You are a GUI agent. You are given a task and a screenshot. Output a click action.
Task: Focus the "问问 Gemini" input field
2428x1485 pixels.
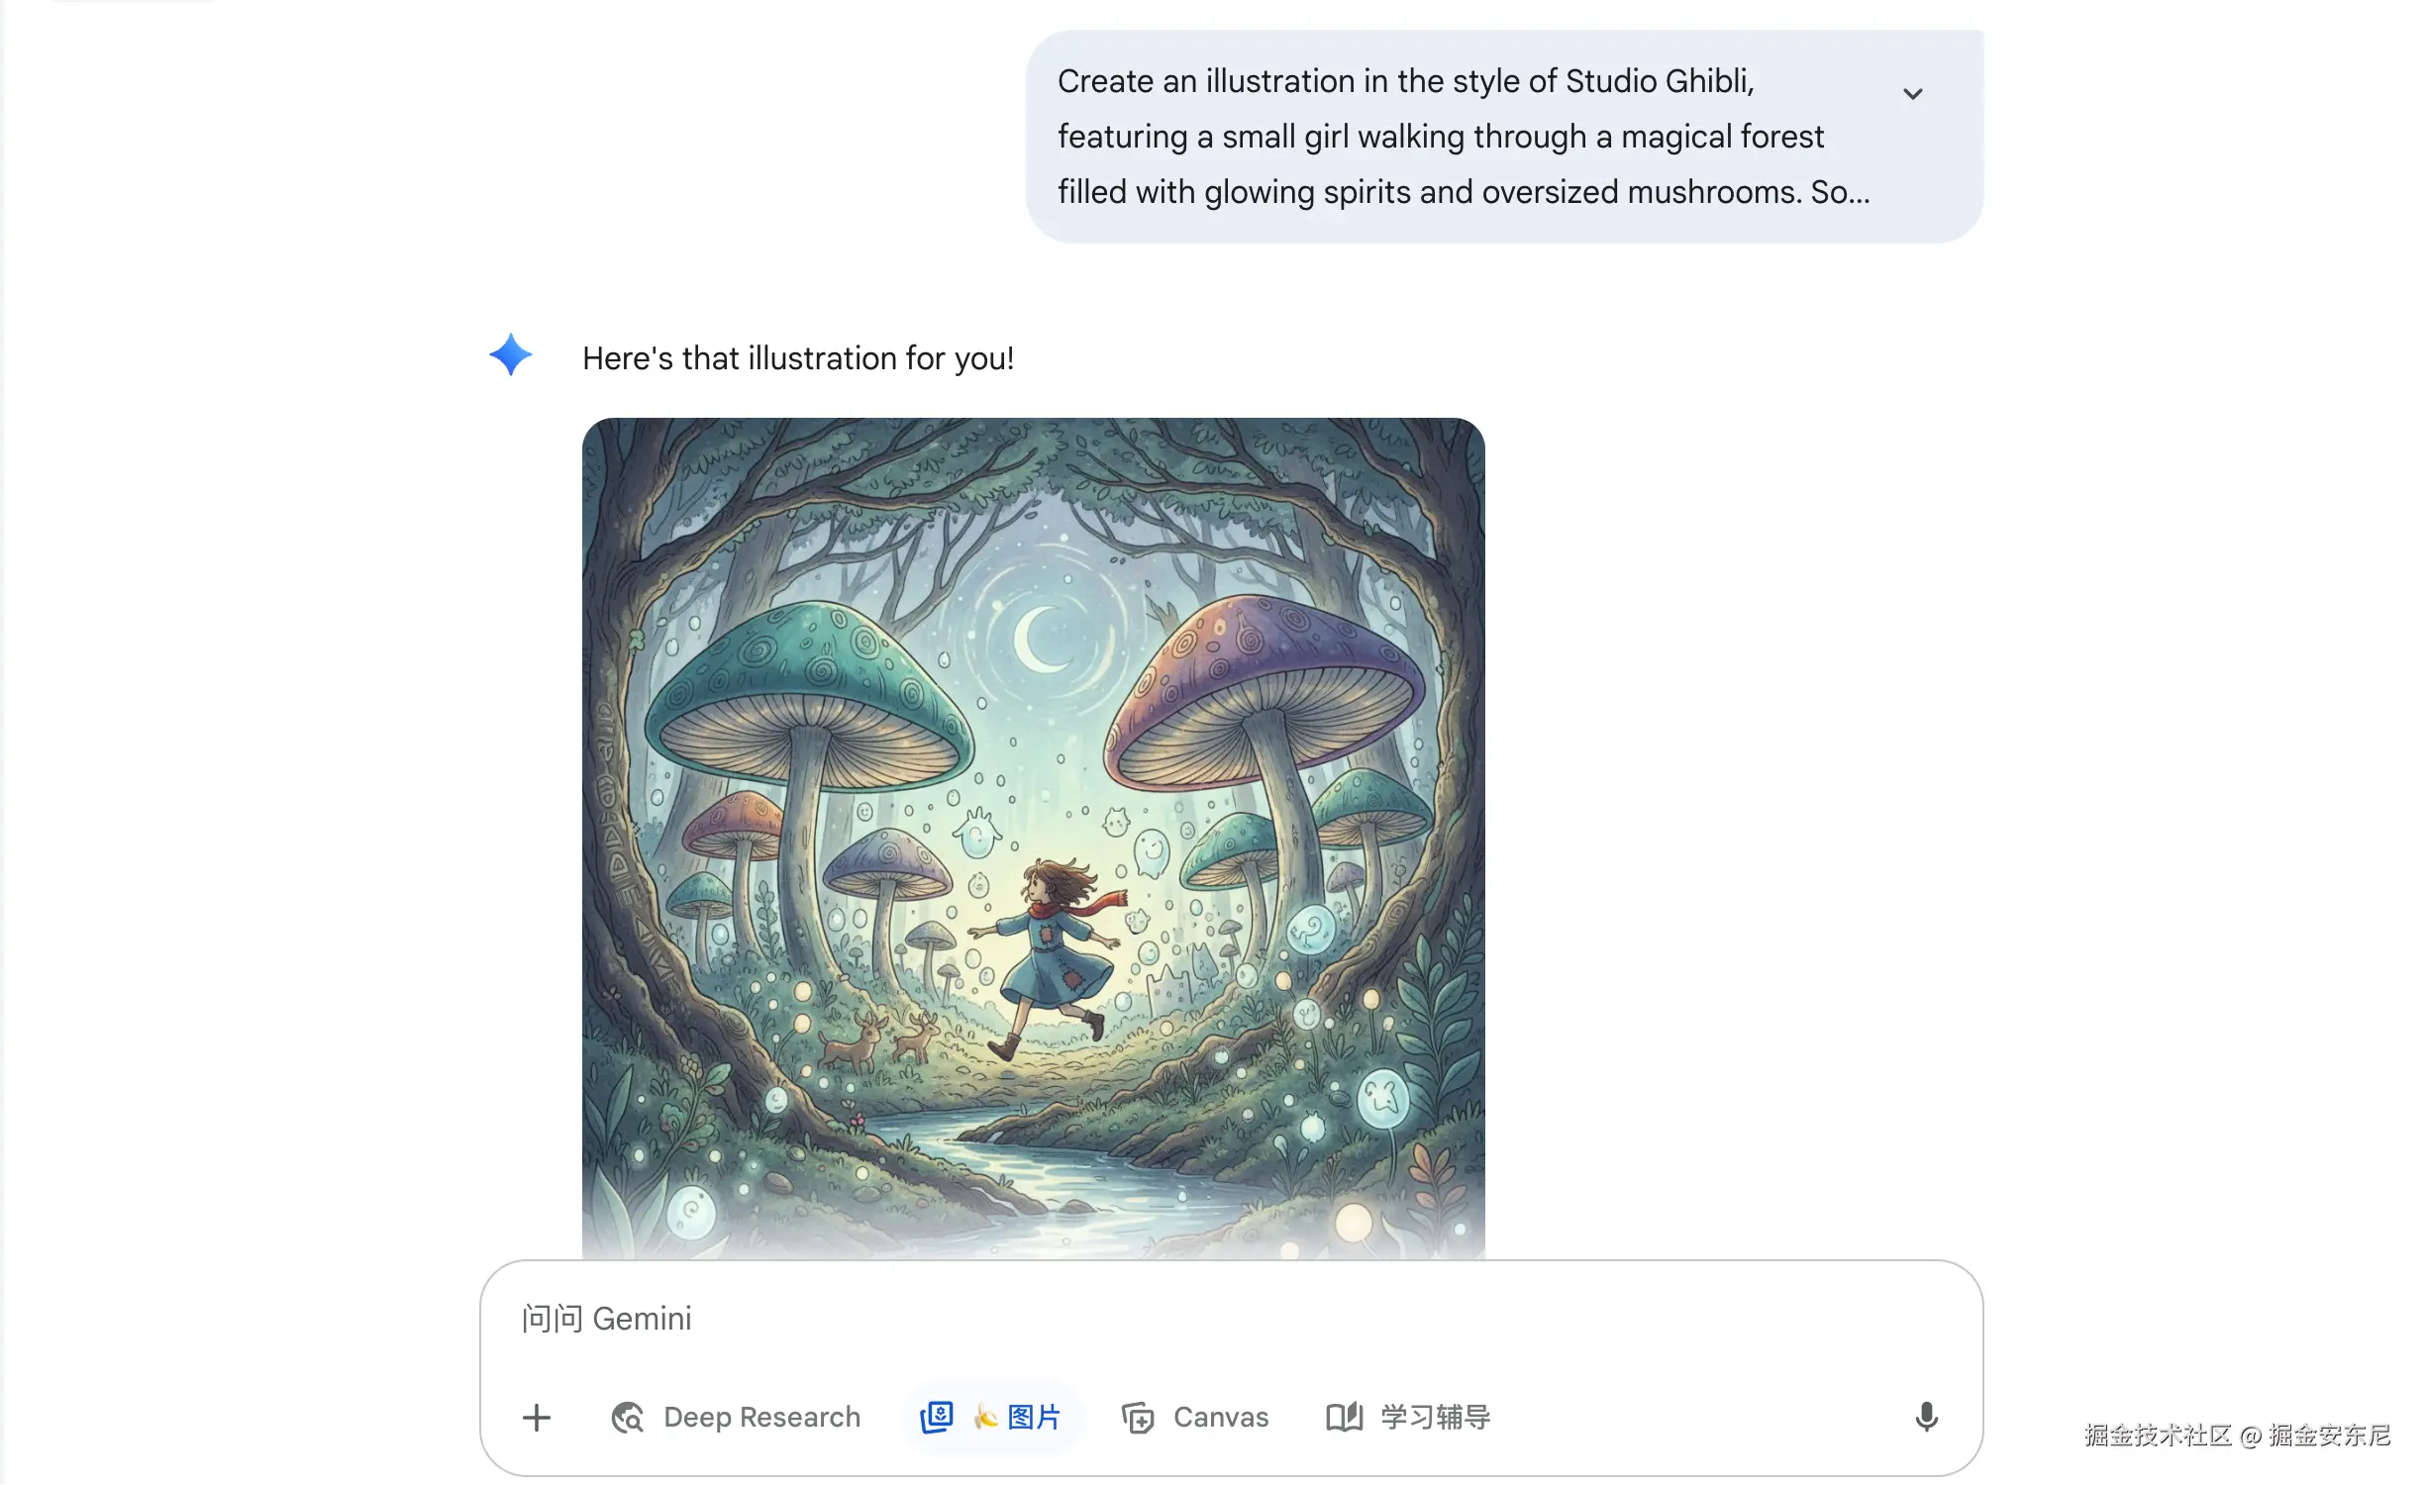click(1231, 1319)
